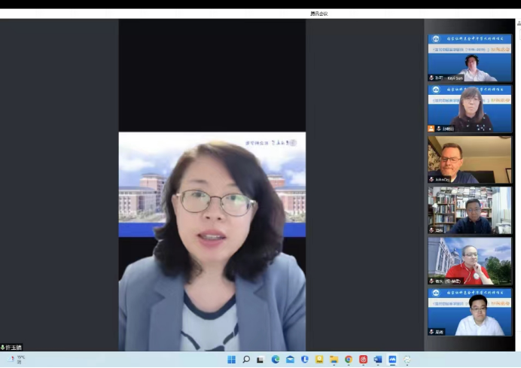Open Task View from the taskbar
The width and height of the screenshot is (521, 368).
tap(260, 360)
